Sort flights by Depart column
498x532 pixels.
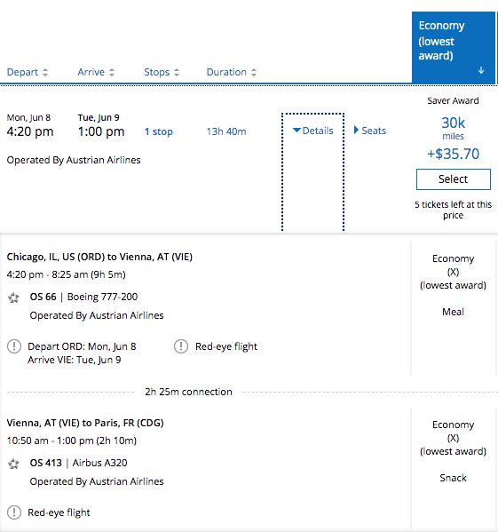(28, 72)
